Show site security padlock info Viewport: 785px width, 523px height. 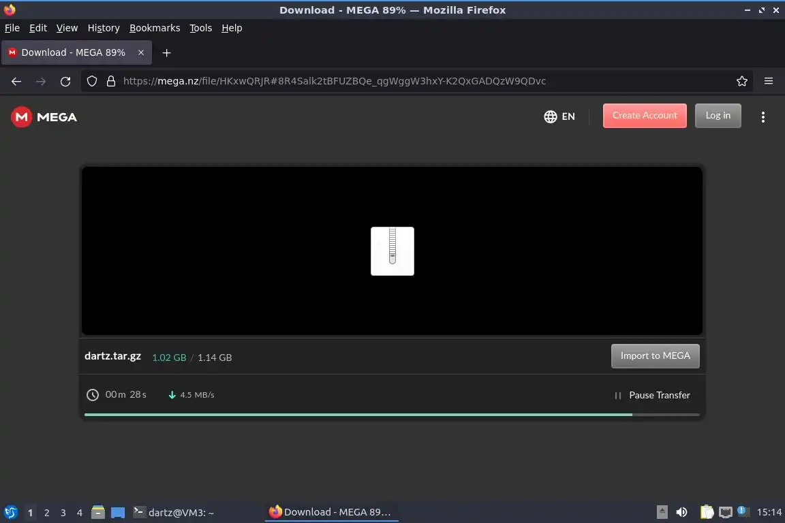[x=111, y=81]
